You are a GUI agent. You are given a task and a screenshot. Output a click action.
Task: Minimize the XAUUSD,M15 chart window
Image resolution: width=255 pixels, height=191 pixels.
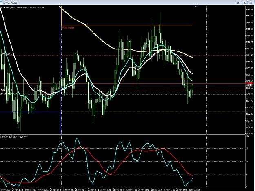pos(238,2)
